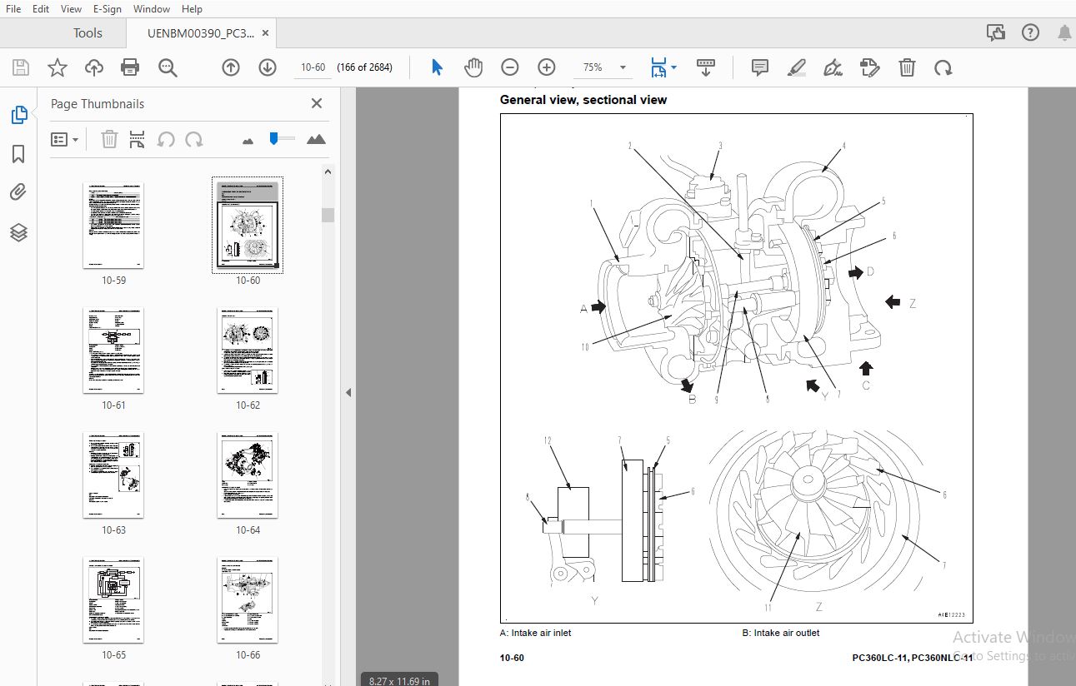Screen dimensions: 1076x686
Task: Bookmark this file with the star icon
Action: pyautogui.click(x=58, y=67)
